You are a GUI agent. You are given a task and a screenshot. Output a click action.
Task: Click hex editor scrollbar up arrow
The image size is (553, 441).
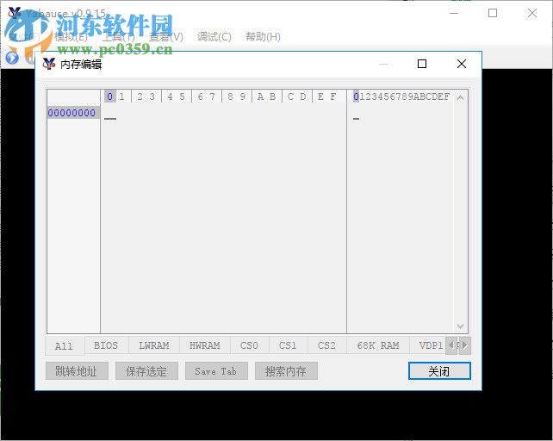click(460, 97)
